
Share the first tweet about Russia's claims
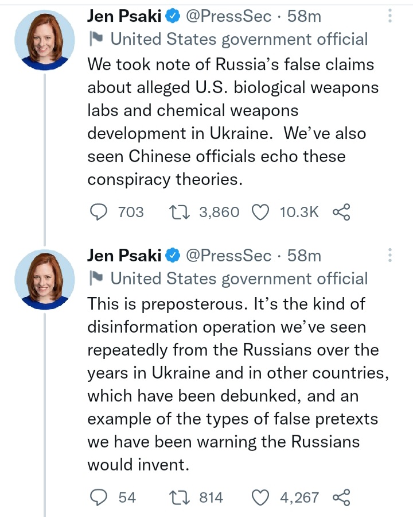tap(341, 212)
